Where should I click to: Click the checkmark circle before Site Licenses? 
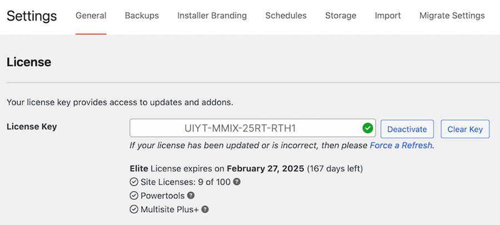click(133, 182)
